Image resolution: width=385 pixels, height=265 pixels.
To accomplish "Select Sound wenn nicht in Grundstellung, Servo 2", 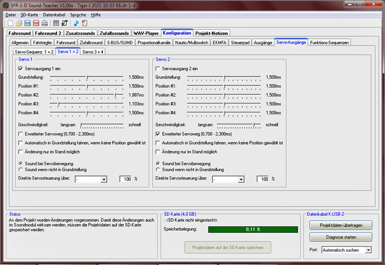I will [x=158, y=170].
